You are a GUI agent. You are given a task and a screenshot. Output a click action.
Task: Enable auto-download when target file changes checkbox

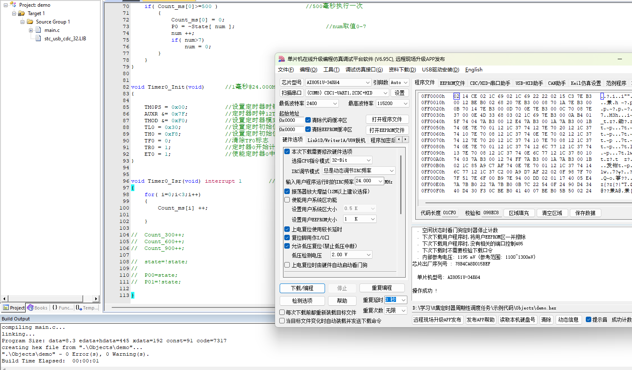pos(282,321)
